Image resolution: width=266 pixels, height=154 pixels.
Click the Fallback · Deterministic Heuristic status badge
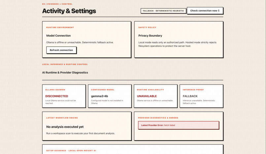[163, 11]
